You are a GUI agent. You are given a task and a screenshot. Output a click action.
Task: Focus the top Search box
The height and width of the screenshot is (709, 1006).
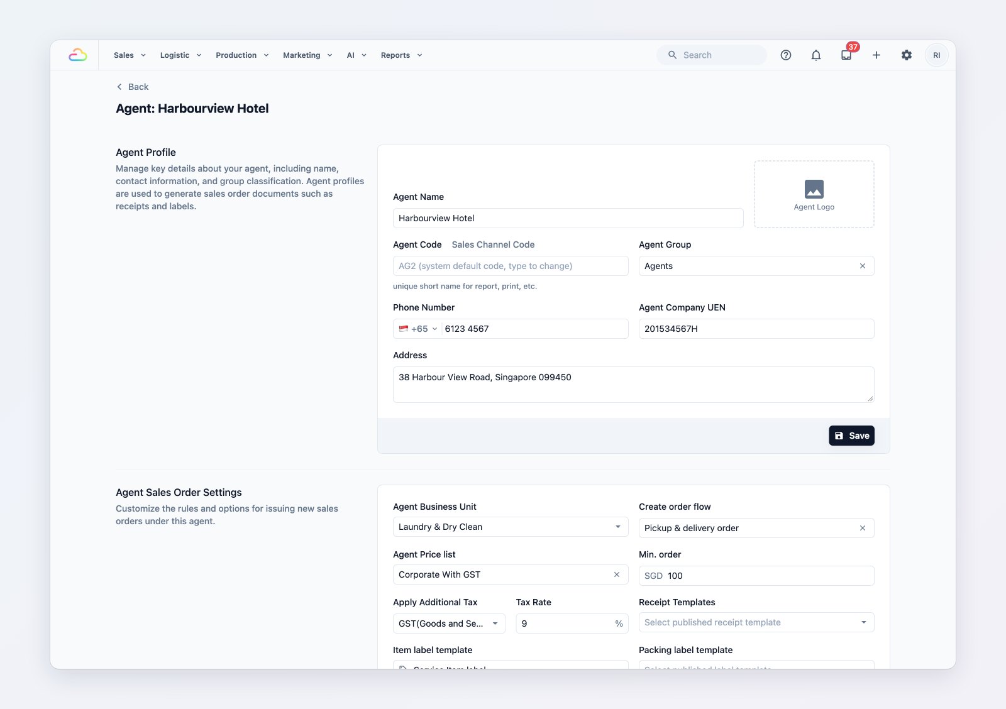(712, 55)
